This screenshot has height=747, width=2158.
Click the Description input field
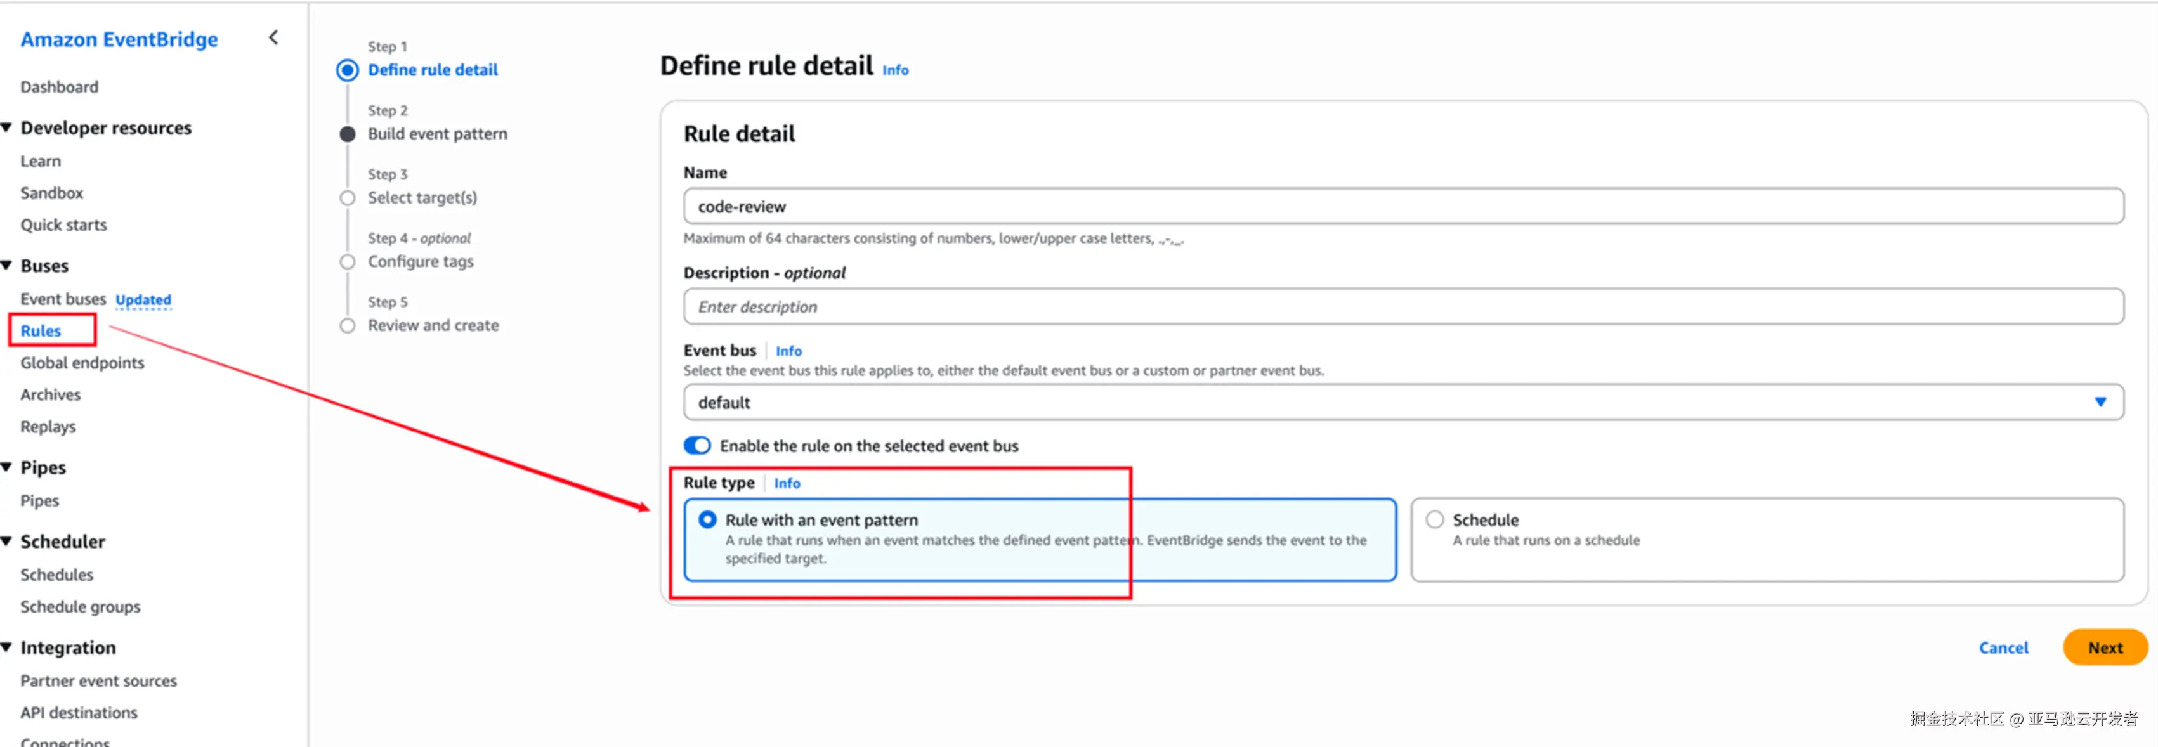[x=1403, y=308]
